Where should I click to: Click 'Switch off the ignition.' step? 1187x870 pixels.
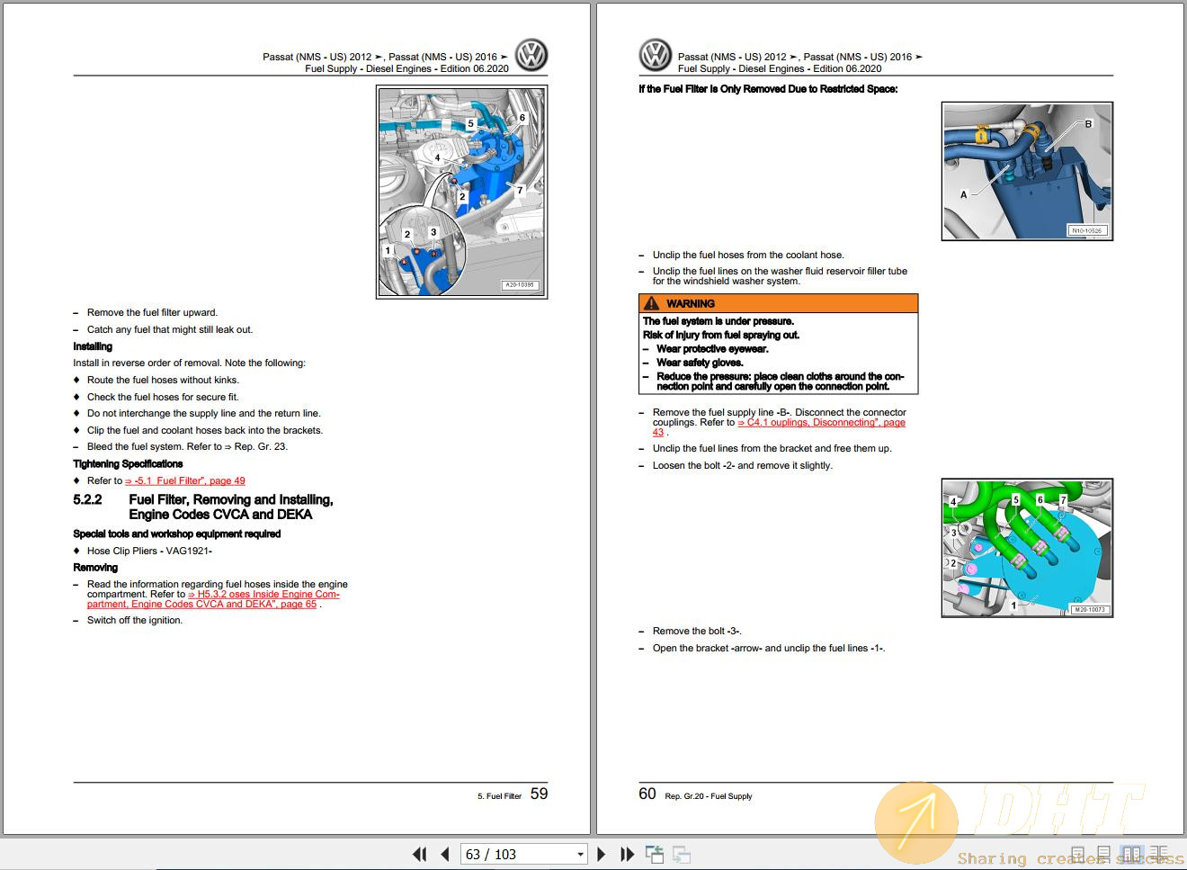135,620
